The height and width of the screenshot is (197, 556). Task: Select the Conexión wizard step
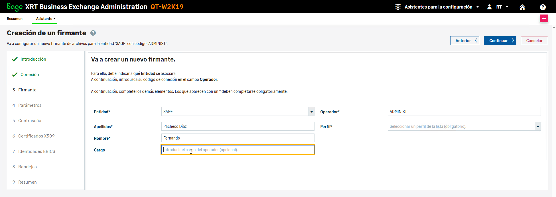(30, 75)
